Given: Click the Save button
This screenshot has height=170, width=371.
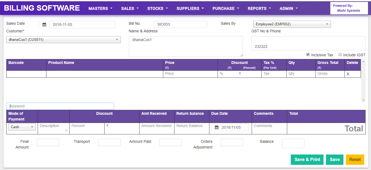Looking at the screenshot, I should click(334, 160).
